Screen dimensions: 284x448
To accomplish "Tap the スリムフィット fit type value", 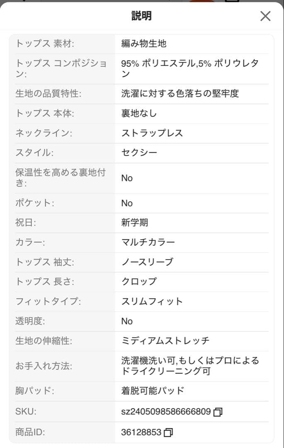I will [x=152, y=302].
